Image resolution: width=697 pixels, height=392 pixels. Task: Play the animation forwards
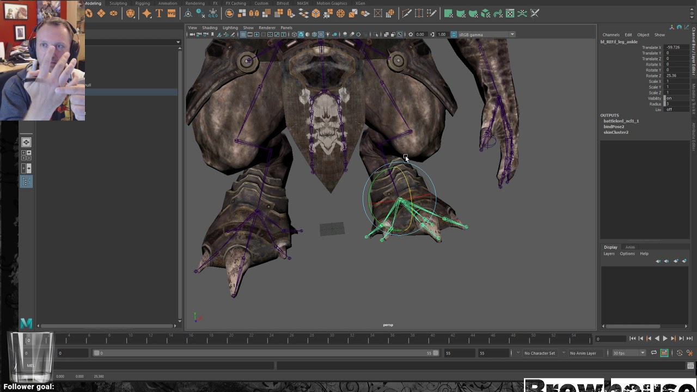tap(665, 339)
